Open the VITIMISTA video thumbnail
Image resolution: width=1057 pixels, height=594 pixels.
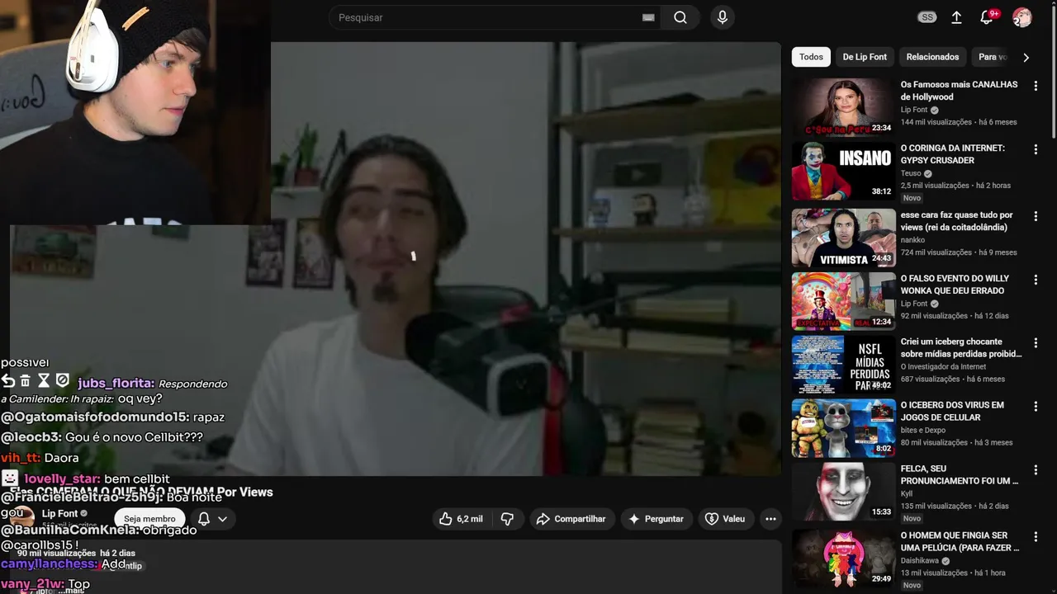[x=843, y=238]
